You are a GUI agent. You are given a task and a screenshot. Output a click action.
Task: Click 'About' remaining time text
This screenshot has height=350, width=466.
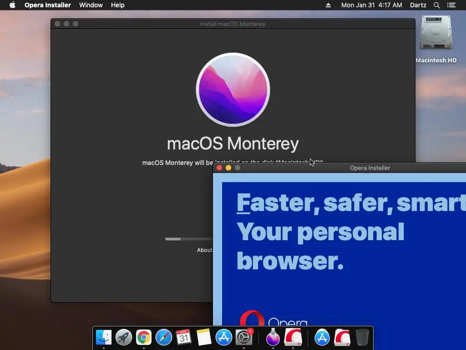[205, 250]
